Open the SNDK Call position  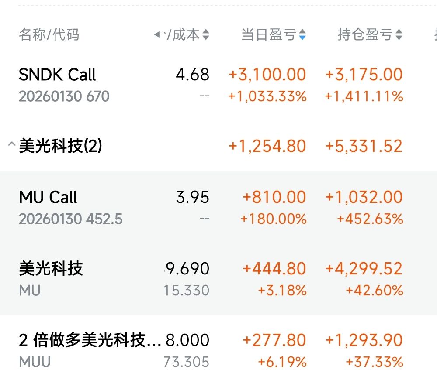click(57, 75)
